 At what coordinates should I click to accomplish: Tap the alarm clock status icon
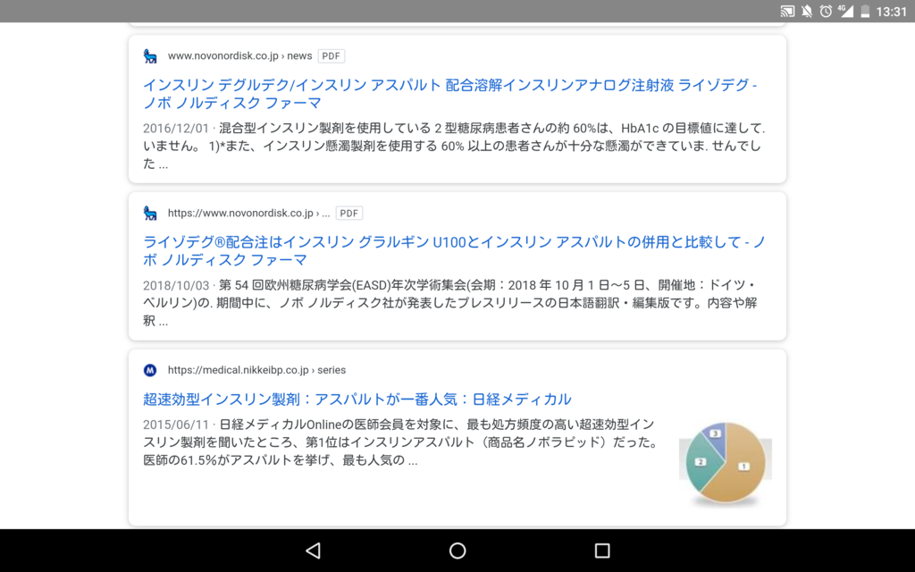(x=826, y=11)
